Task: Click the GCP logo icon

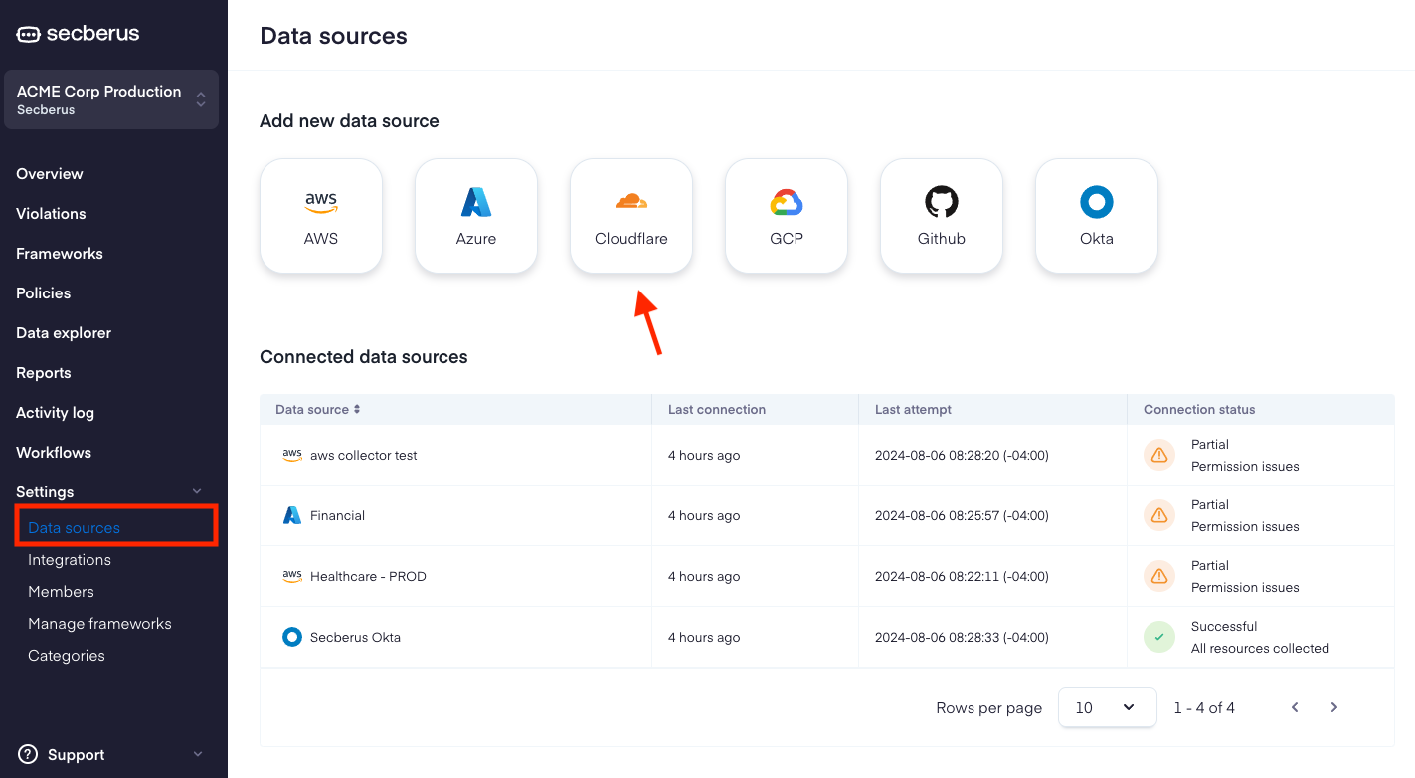Action: 787,202
